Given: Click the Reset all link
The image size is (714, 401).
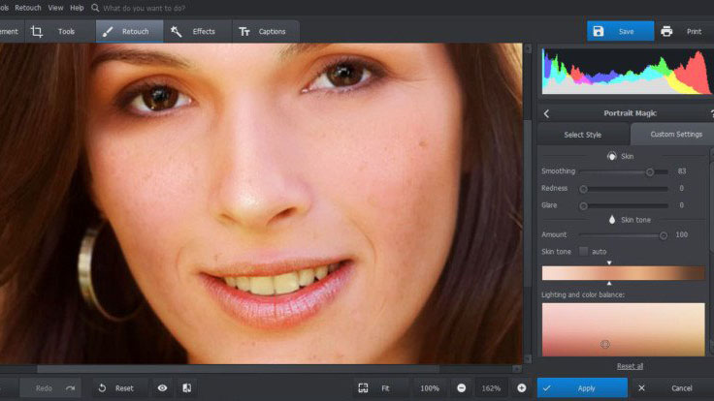Looking at the screenshot, I should (x=630, y=366).
